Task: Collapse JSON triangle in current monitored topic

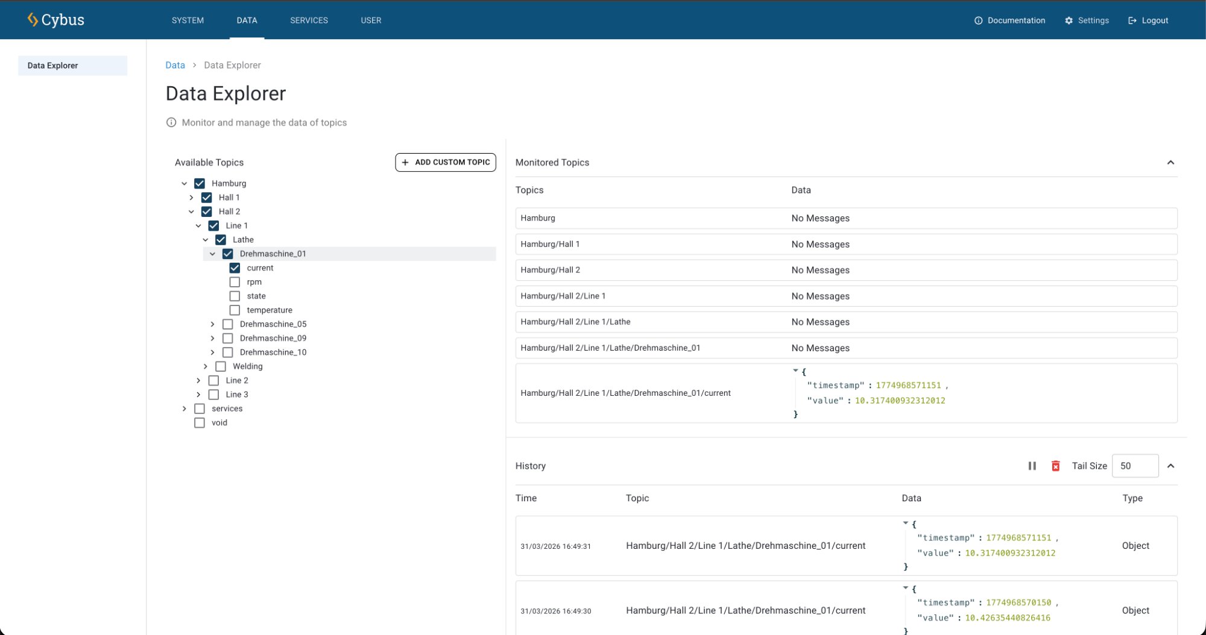Action: [795, 371]
